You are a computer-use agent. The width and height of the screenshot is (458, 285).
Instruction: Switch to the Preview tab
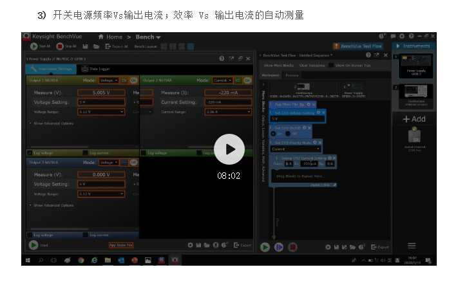(x=292, y=75)
